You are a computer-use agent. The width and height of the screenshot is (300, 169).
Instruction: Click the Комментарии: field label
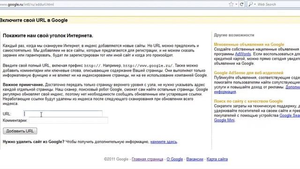click(15, 121)
